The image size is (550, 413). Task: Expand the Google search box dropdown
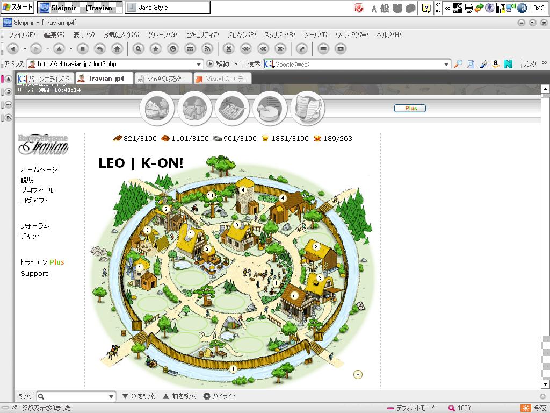click(x=446, y=64)
